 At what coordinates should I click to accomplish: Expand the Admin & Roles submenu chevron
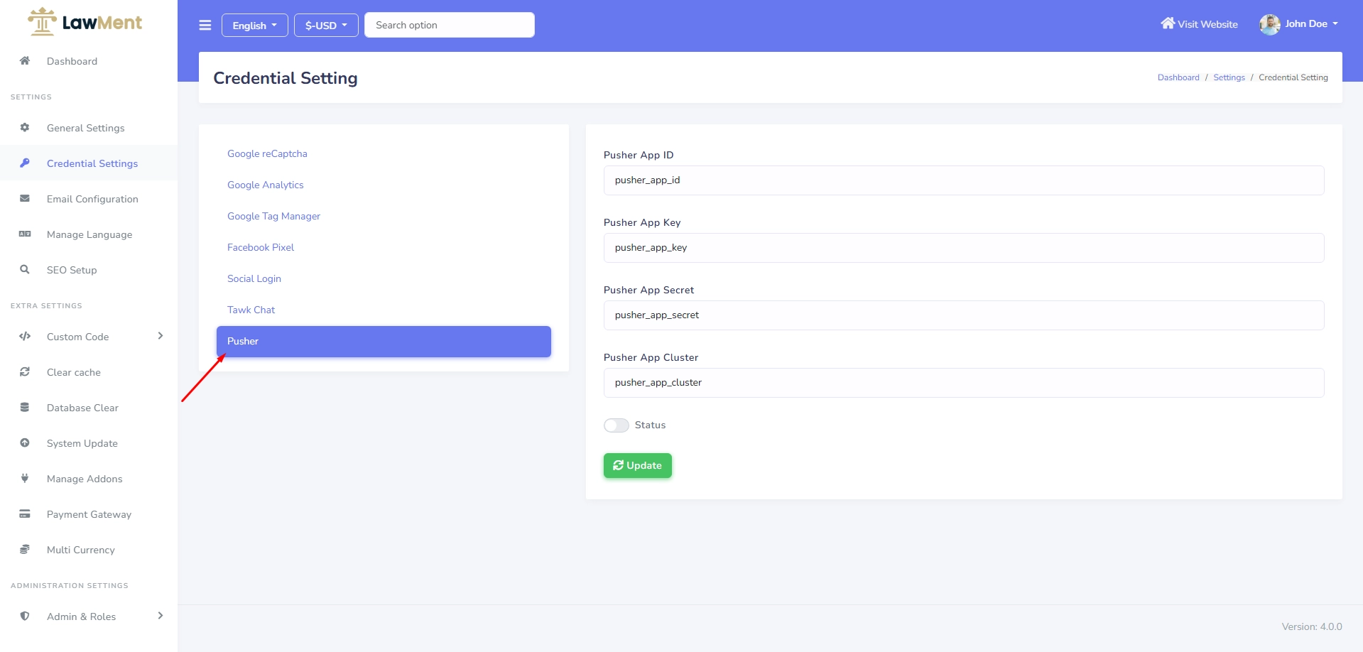point(161,616)
